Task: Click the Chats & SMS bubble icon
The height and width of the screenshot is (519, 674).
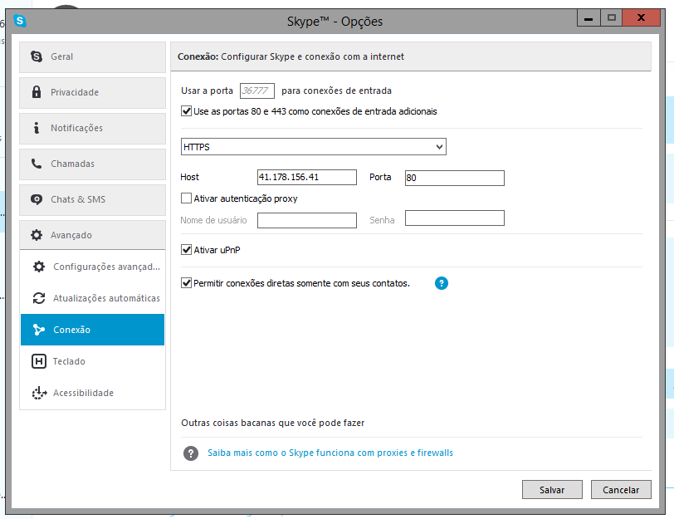Action: (x=37, y=199)
